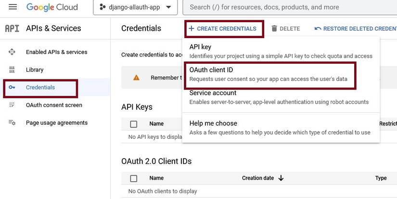The height and width of the screenshot is (199, 397).
Task: Toggle the OAuth 2.0 Client IDs checkbox
Action: pyautogui.click(x=134, y=178)
